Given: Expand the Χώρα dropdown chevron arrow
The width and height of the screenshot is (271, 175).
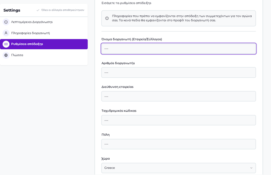Looking at the screenshot, I should click(251, 168).
